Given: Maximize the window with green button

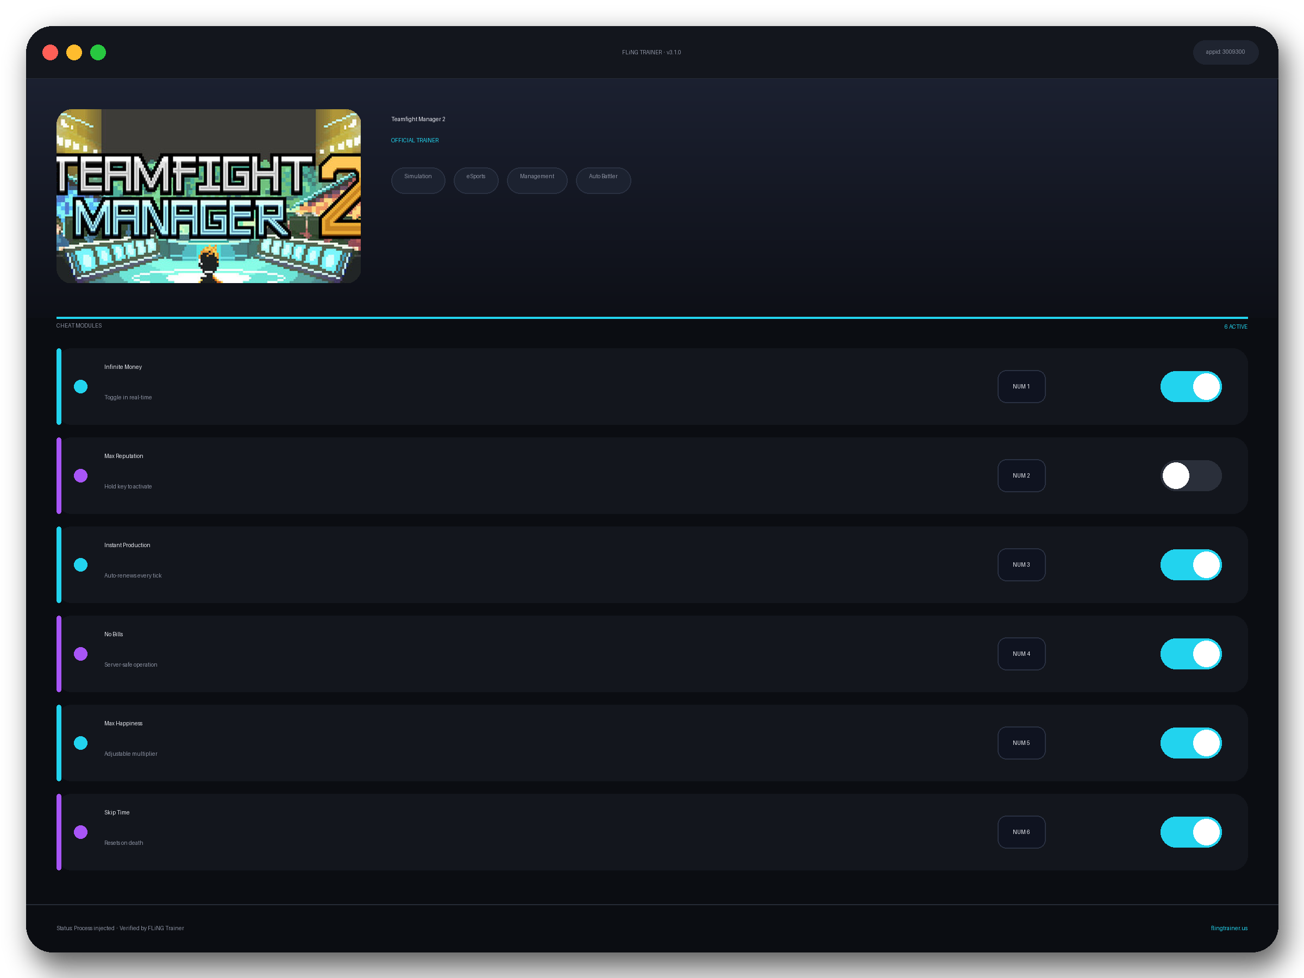Looking at the screenshot, I should tap(98, 53).
